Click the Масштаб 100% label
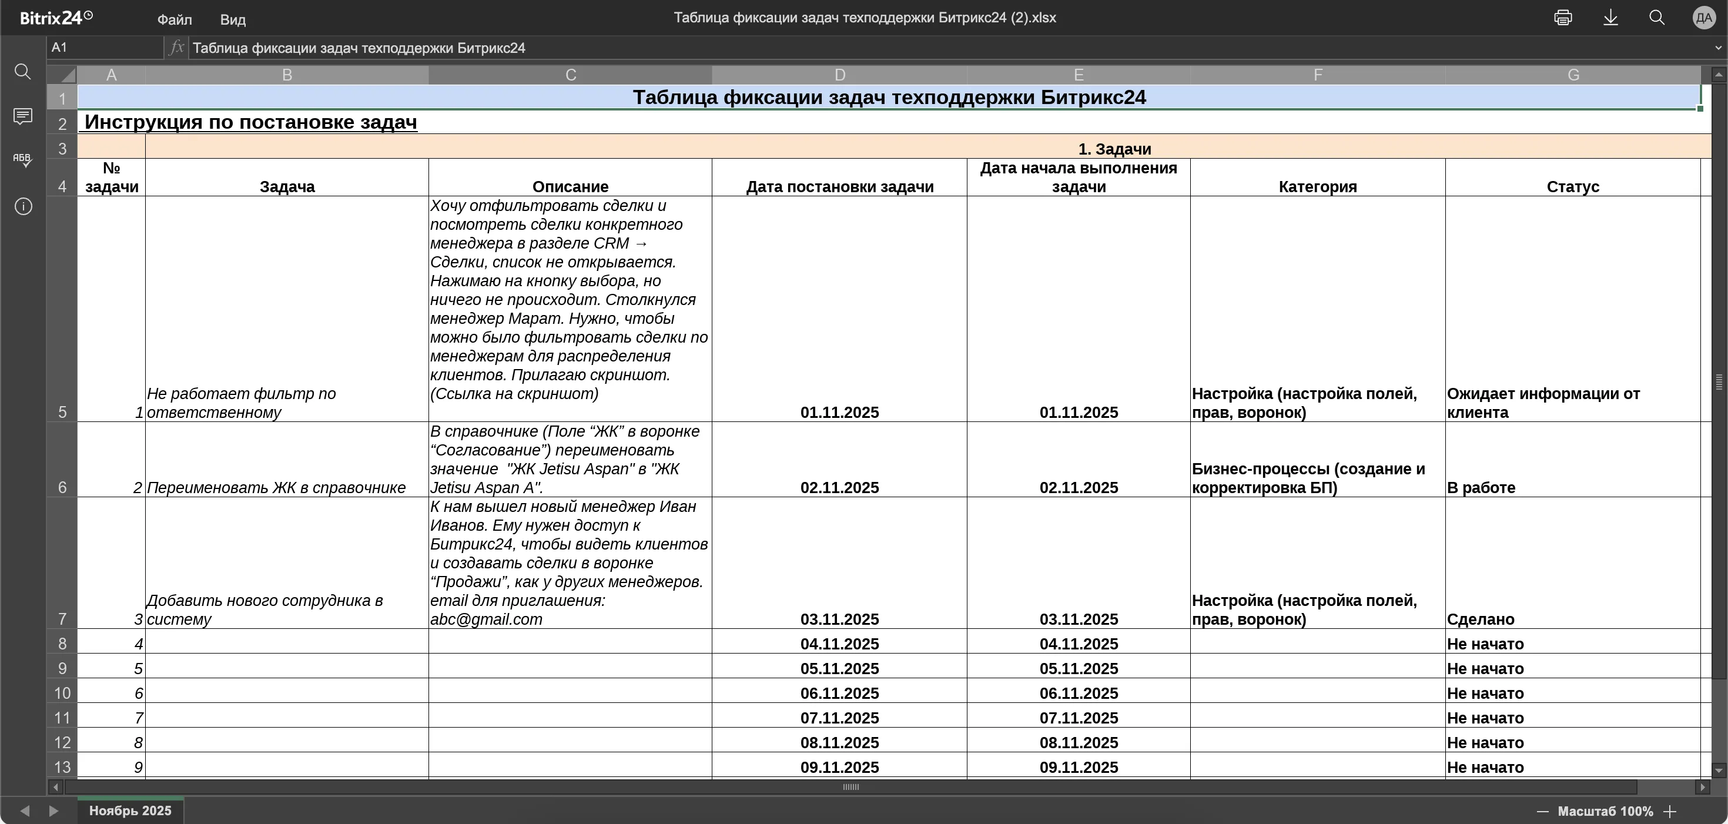The image size is (1728, 824). click(1605, 812)
